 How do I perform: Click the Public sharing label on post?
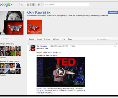73,46
